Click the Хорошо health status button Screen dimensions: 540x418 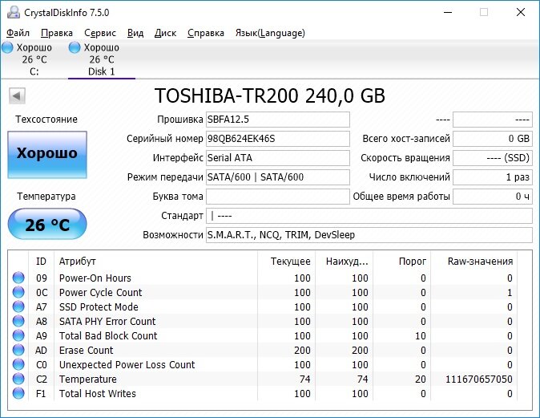tap(47, 155)
